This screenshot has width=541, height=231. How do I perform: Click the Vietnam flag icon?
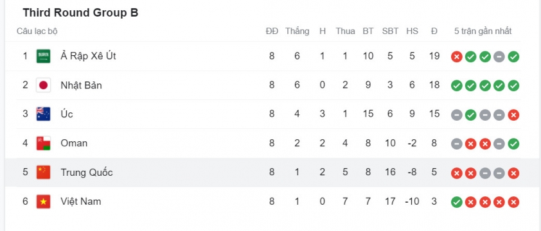tap(44, 201)
